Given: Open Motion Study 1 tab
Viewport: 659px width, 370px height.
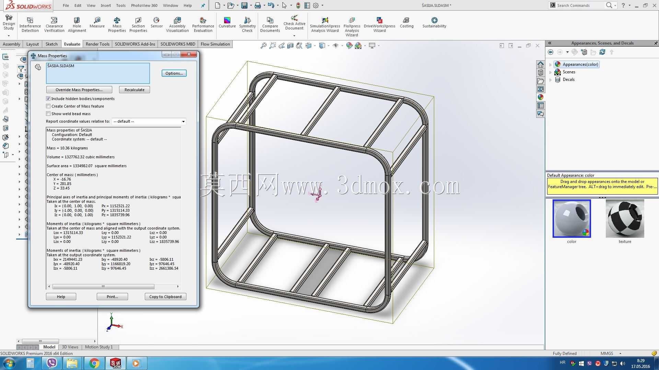Looking at the screenshot, I should pos(99,347).
